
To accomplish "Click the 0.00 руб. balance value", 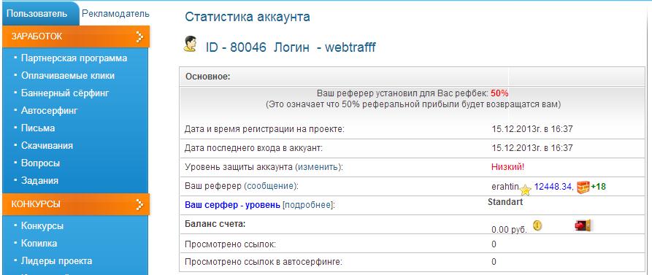I will (x=509, y=229).
